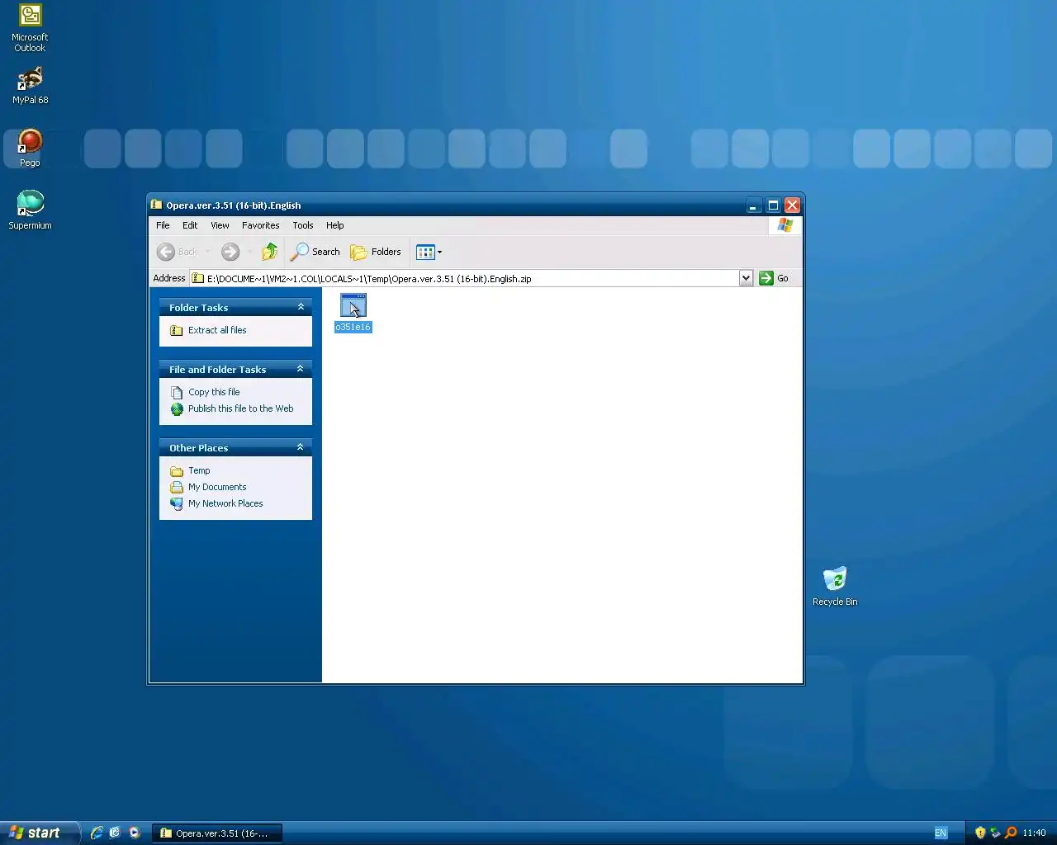The width and height of the screenshot is (1057, 845).
Task: Open the Edit menu
Action: [x=190, y=225]
